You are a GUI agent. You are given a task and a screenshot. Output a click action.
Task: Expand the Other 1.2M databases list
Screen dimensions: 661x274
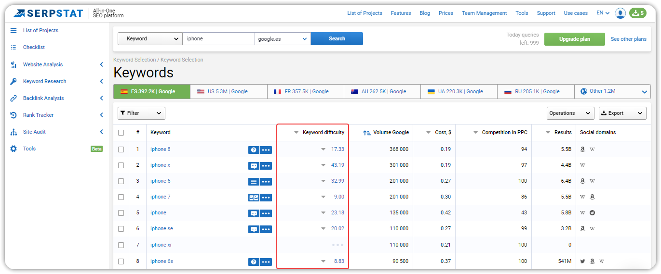click(x=612, y=91)
